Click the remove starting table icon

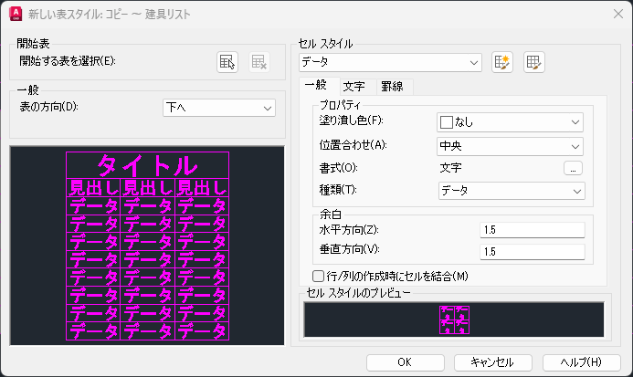[x=259, y=62]
